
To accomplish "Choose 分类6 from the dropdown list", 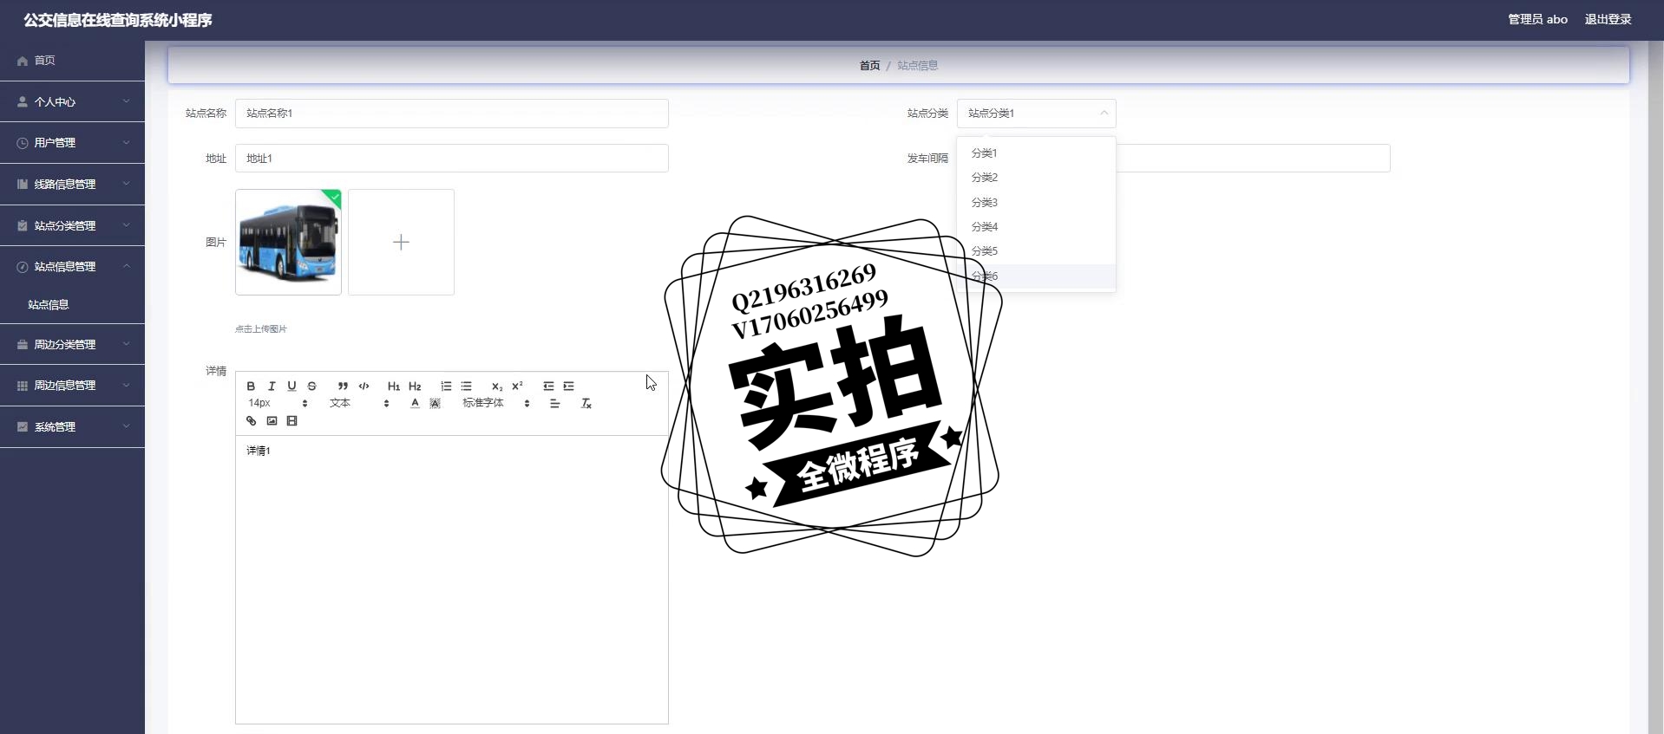I will point(1036,276).
